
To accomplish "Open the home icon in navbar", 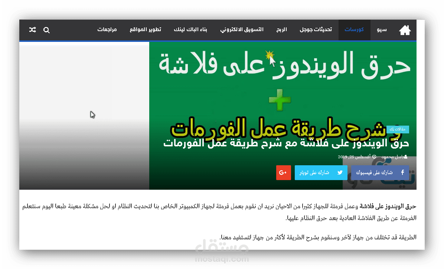I will pos(405,30).
